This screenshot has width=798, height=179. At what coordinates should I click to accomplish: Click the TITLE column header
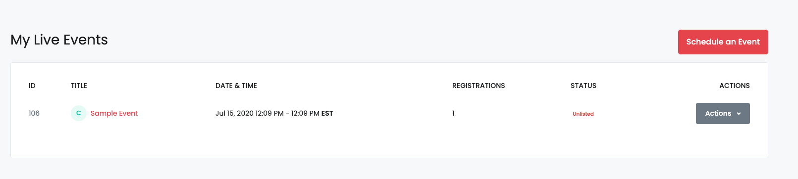(x=79, y=86)
